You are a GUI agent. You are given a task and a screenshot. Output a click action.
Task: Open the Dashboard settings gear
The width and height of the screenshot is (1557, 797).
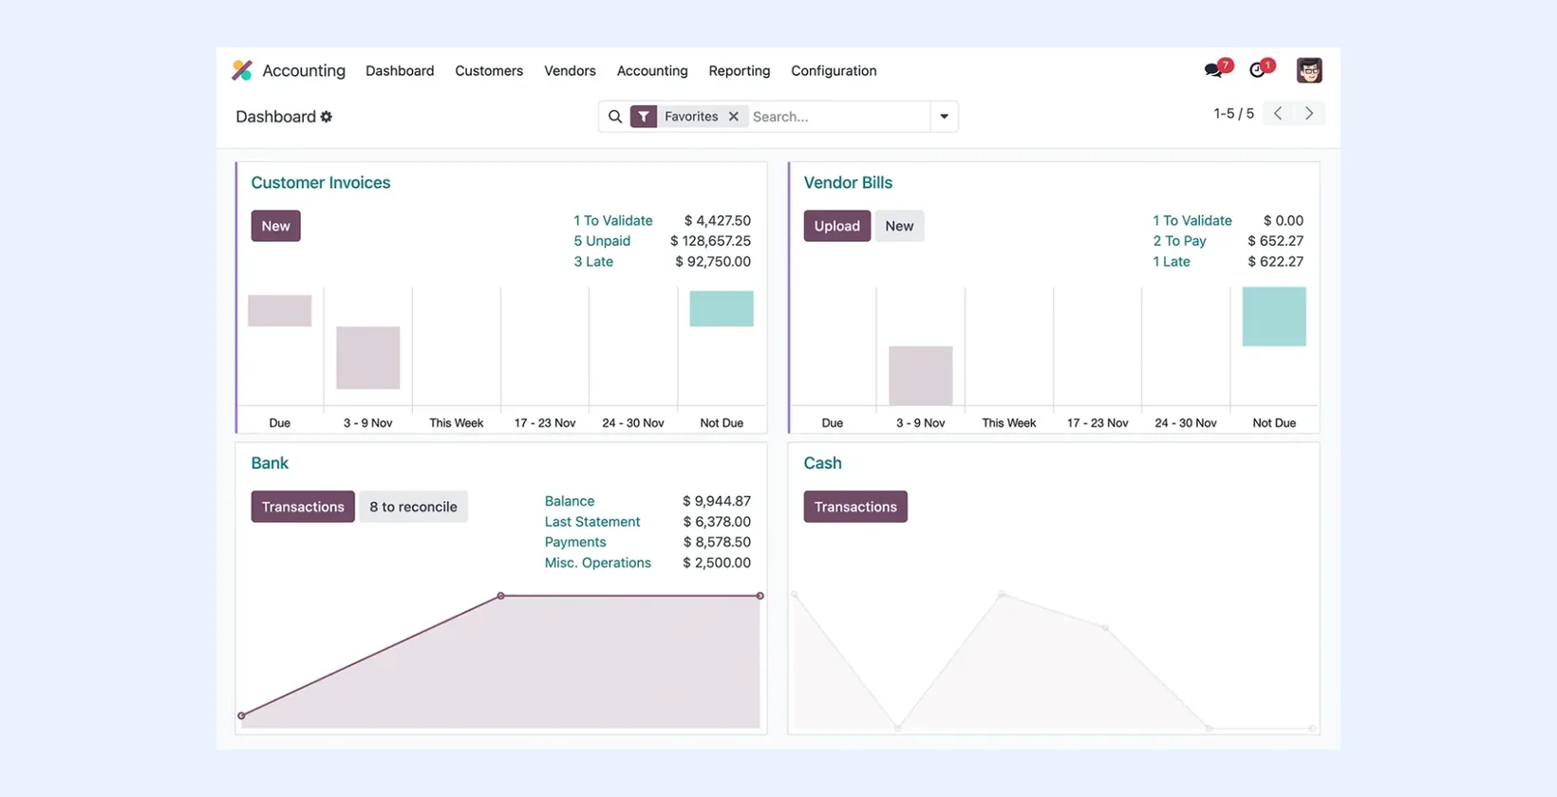point(327,117)
